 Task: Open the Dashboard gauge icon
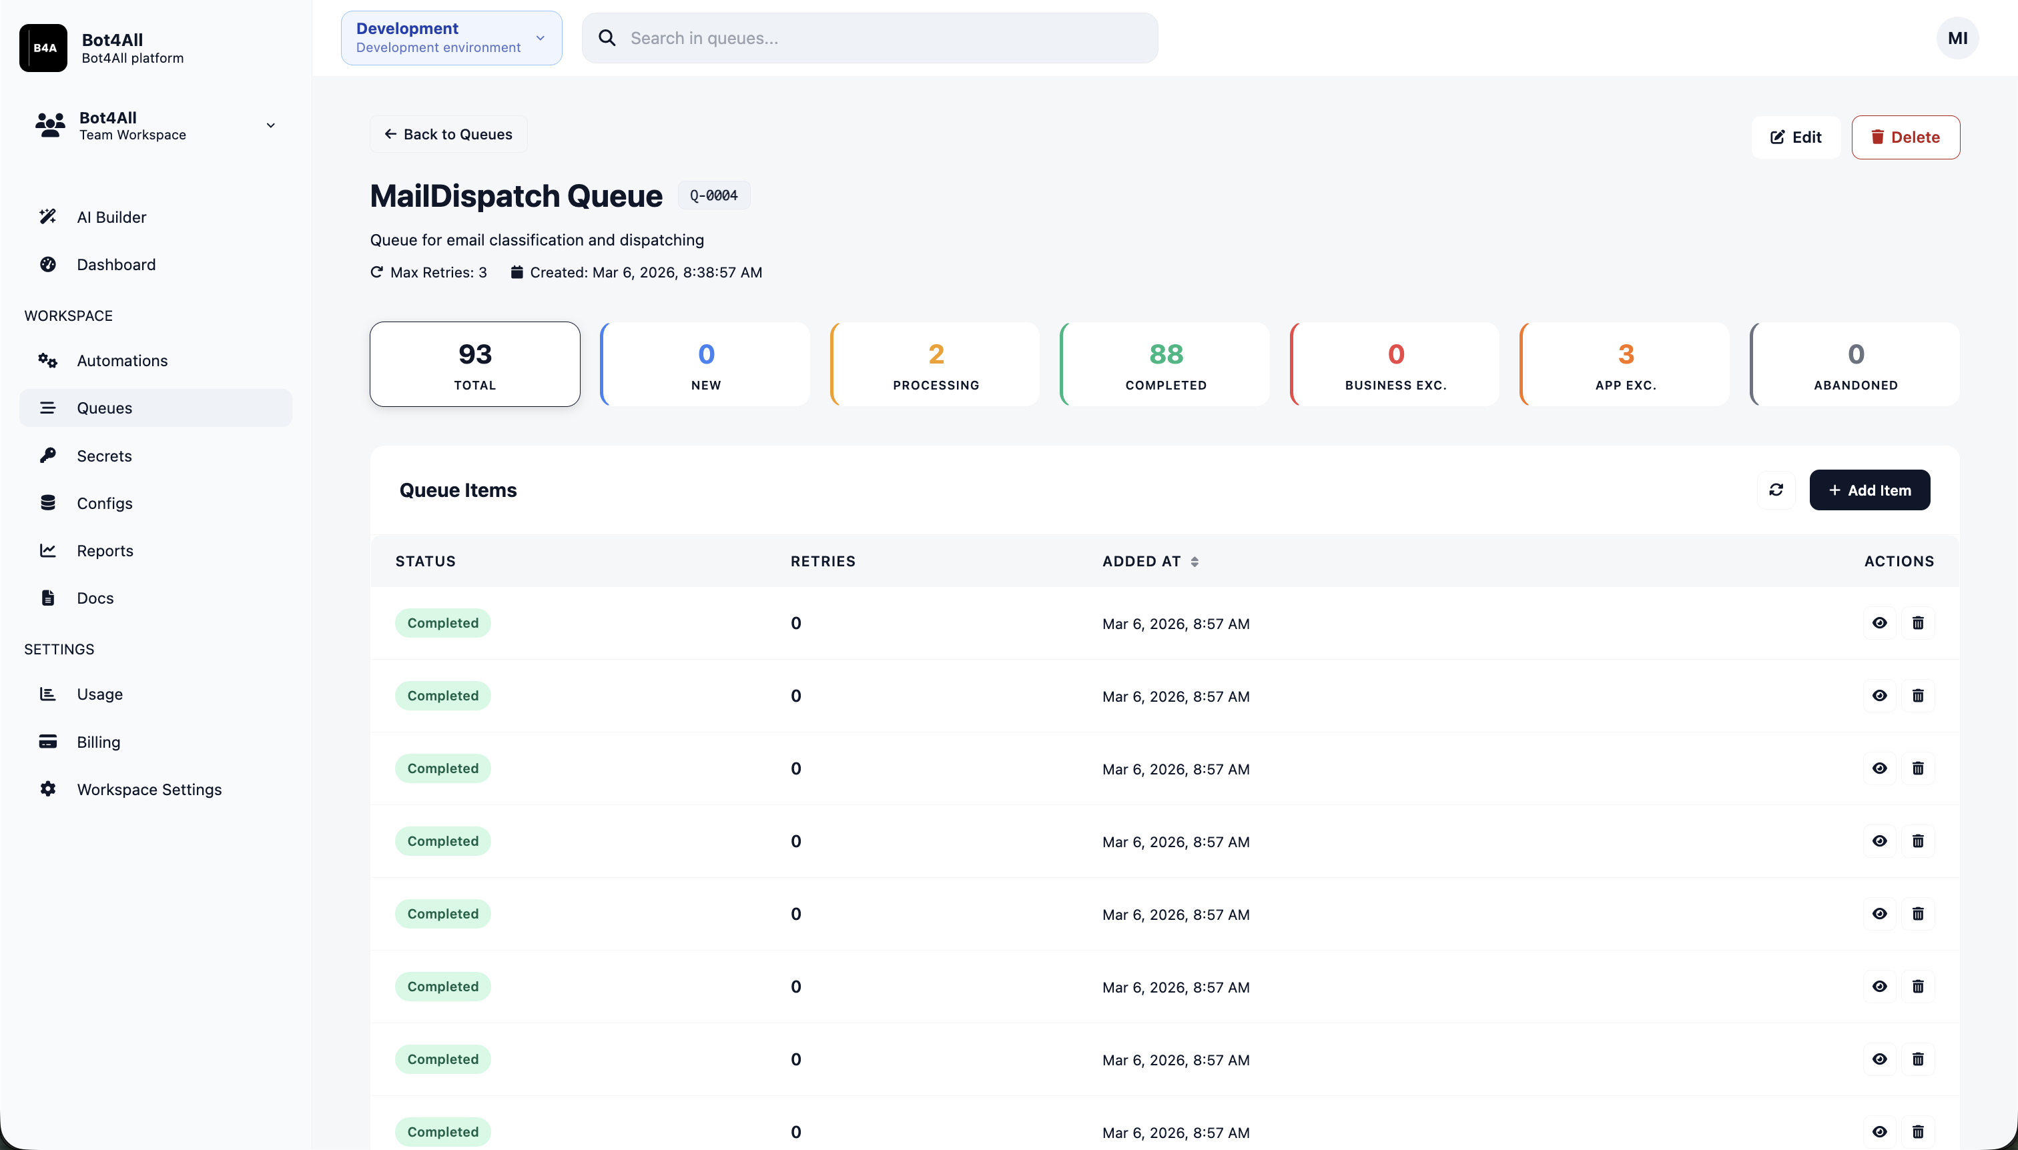pyautogui.click(x=47, y=263)
